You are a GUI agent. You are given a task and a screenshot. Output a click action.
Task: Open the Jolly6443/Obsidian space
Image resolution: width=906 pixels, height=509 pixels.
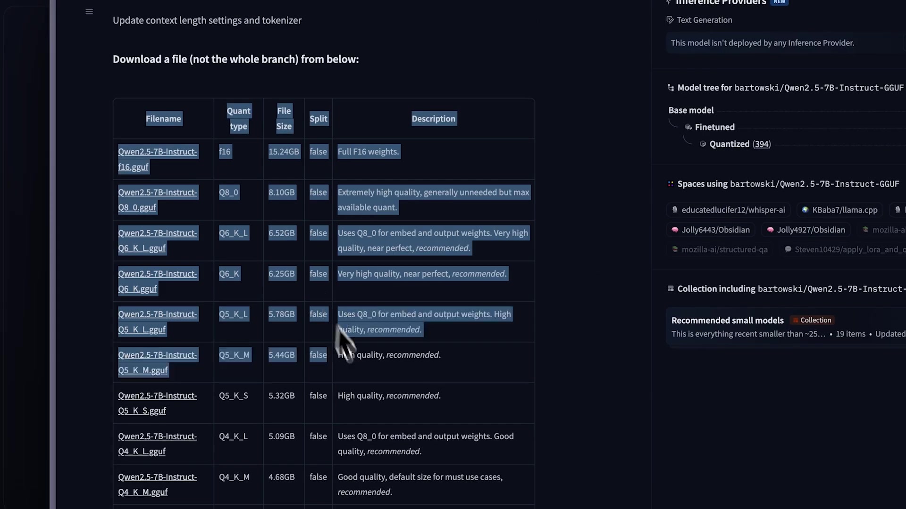(711, 230)
